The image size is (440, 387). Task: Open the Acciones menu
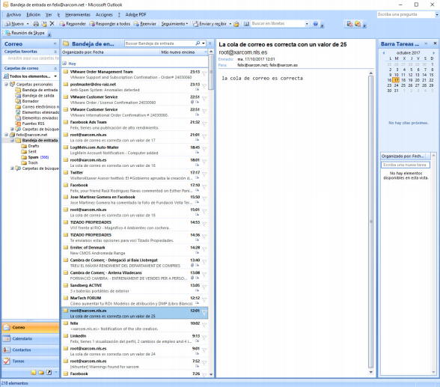tap(104, 14)
